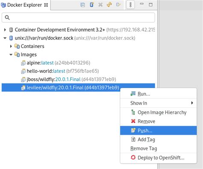
Task: Click the Images folder icon
Action: [x=17, y=54]
